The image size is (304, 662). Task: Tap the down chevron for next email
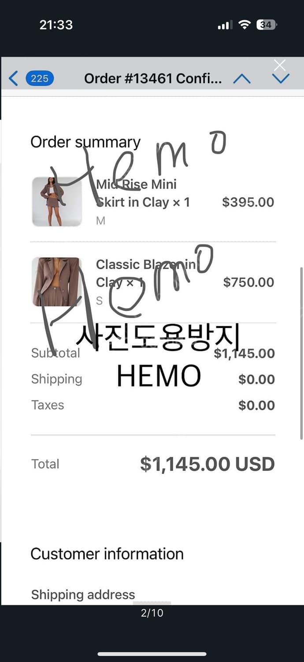tap(281, 79)
